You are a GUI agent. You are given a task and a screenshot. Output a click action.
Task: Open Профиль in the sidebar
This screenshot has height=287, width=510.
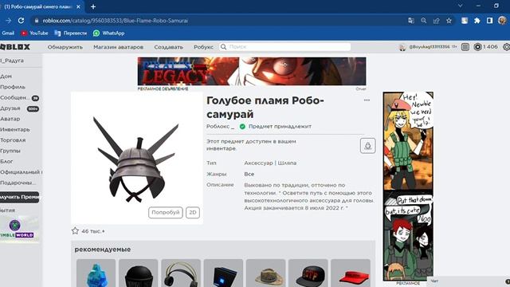[13, 87]
